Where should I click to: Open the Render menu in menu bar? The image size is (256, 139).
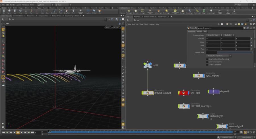click(x=12, y=5)
